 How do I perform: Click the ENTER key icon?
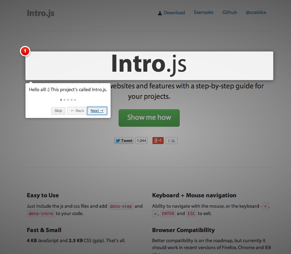point(168,213)
